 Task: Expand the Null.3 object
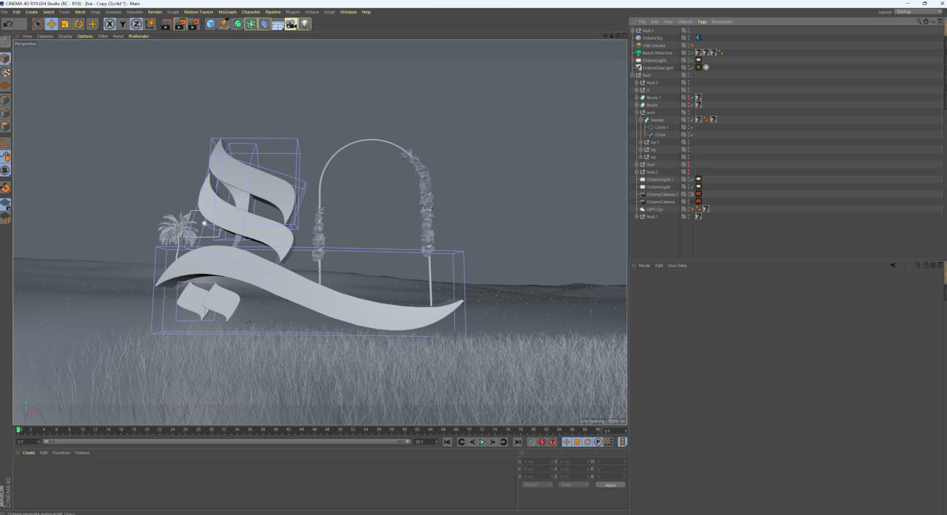coord(636,83)
